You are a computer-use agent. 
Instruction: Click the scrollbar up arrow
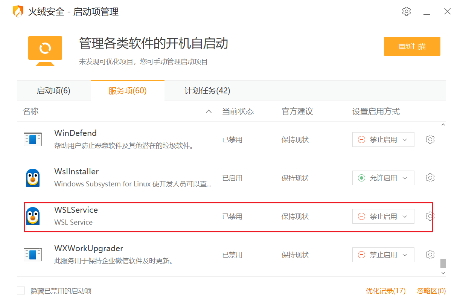[x=443, y=125]
